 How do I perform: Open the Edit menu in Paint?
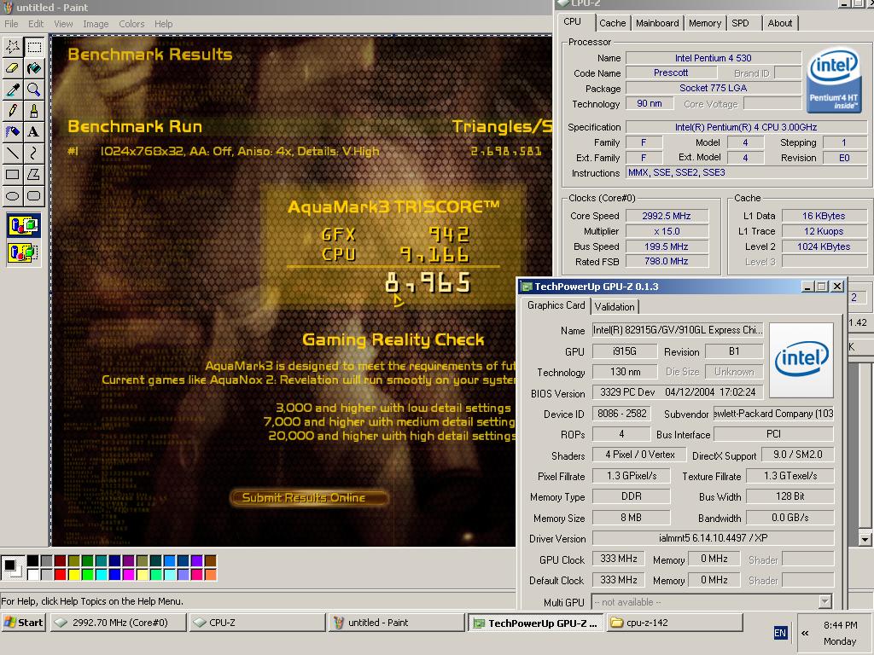tap(36, 24)
